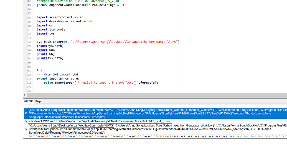Click the Python icon beside the bottom numeric output row
This screenshot has height=161, width=287.
click(x=26, y=136)
